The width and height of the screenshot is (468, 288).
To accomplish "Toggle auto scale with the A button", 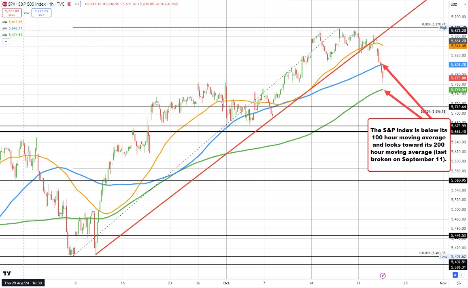I will point(455,275).
